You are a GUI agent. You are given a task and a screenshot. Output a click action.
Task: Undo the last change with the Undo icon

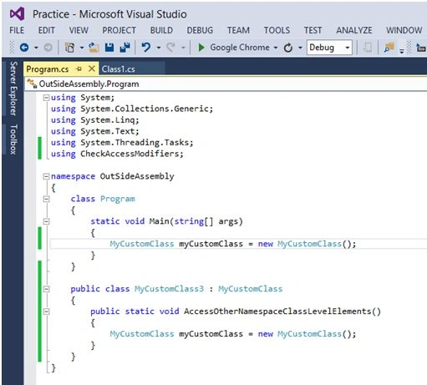click(146, 48)
